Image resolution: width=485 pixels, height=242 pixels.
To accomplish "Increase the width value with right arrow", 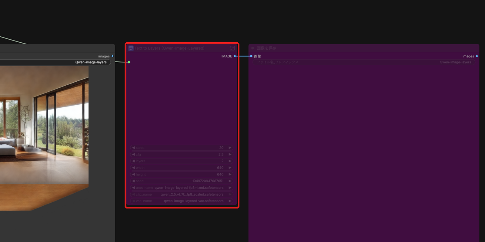I will pyautogui.click(x=230, y=168).
